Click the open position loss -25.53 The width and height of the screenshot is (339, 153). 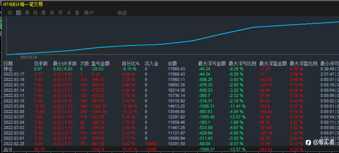click(x=98, y=69)
